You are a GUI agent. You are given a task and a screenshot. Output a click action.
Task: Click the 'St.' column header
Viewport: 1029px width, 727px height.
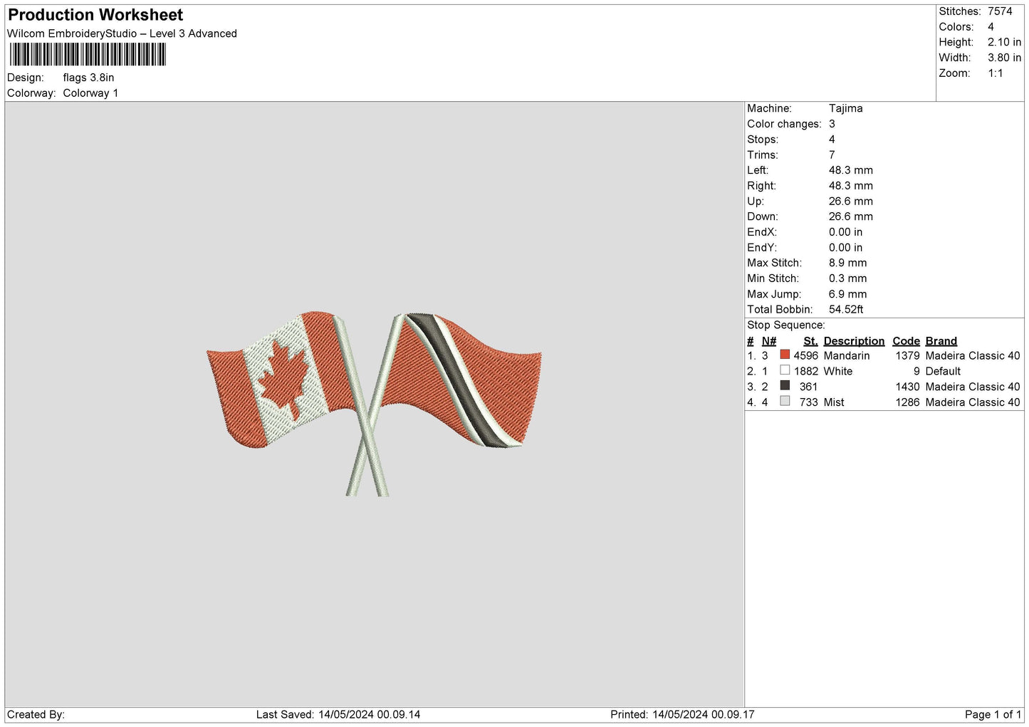[810, 341]
